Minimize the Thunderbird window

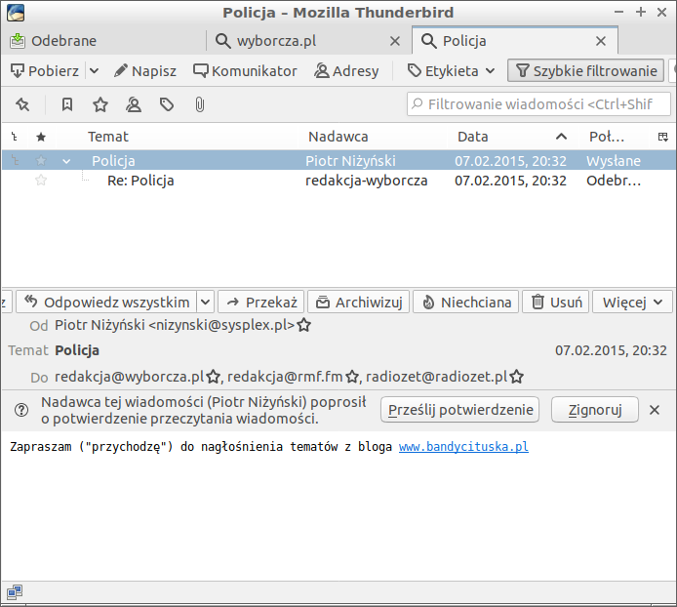point(618,12)
